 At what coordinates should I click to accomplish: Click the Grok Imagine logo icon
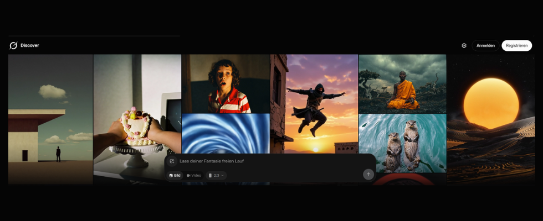coord(13,45)
